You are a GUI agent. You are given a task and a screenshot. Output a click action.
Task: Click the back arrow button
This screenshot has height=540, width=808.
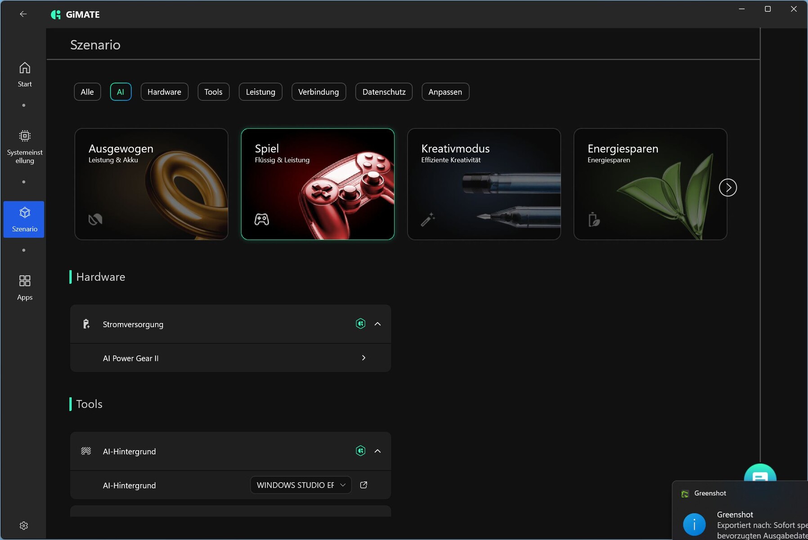[23, 14]
